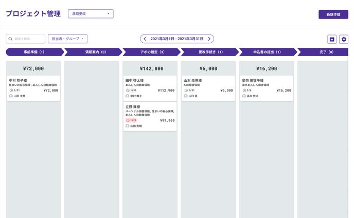Click clock icon on 中村 花子様 card
The height and width of the screenshot is (218, 354).
(x=11, y=90)
